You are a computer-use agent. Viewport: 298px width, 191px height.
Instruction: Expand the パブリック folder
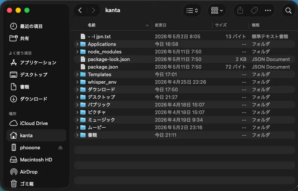77,105
